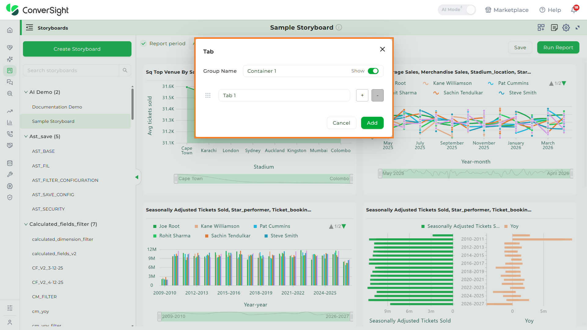
Task: Collapse the AI Demo (2) folder
Action: click(26, 92)
